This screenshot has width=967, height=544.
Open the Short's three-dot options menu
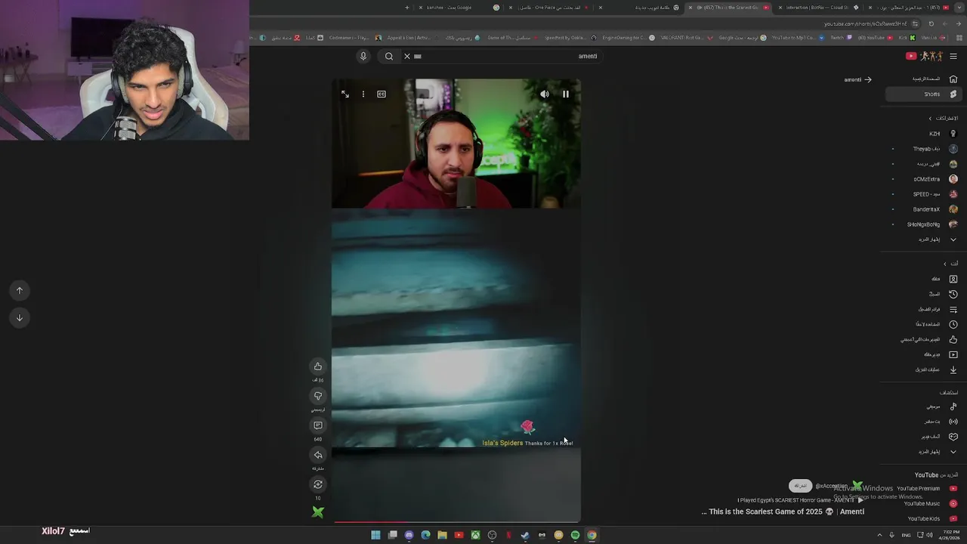[x=363, y=94]
